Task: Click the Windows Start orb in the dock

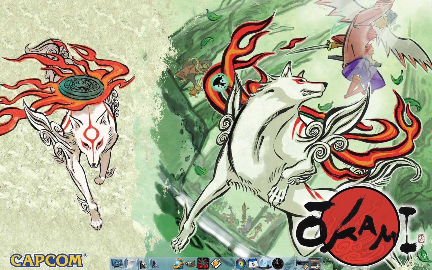Action: (x=241, y=263)
